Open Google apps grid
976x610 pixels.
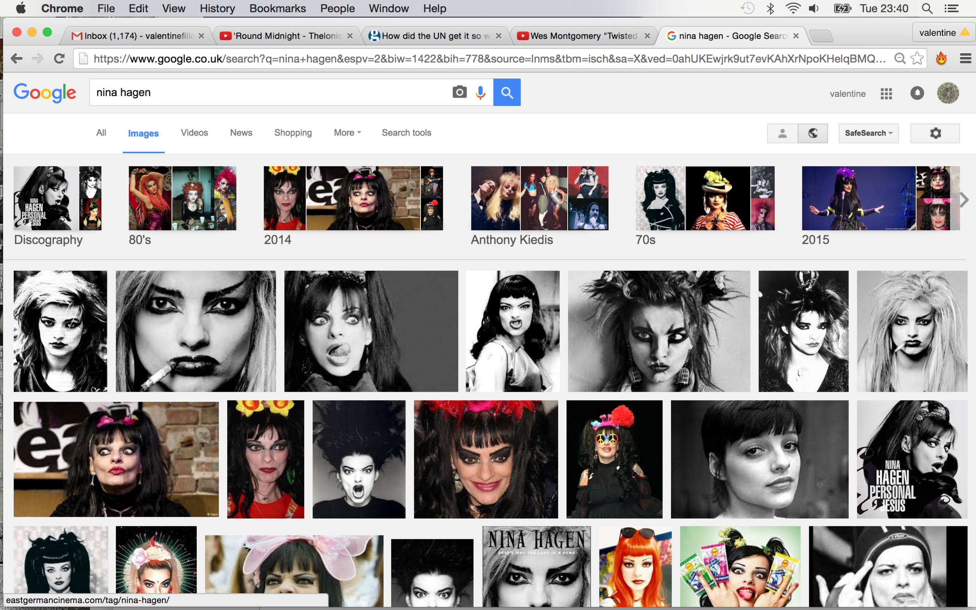(x=886, y=94)
